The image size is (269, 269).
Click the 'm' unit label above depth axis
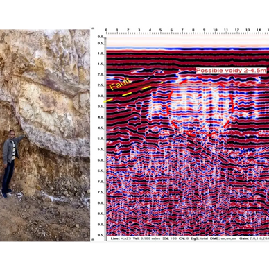(93, 28)
